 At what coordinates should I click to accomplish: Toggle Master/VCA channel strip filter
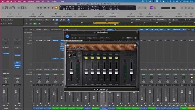click(x=176, y=30)
